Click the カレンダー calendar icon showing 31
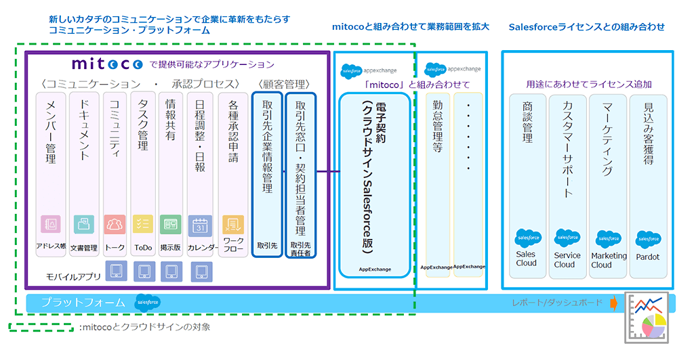This screenshot has height=352, width=694. pos(200,225)
